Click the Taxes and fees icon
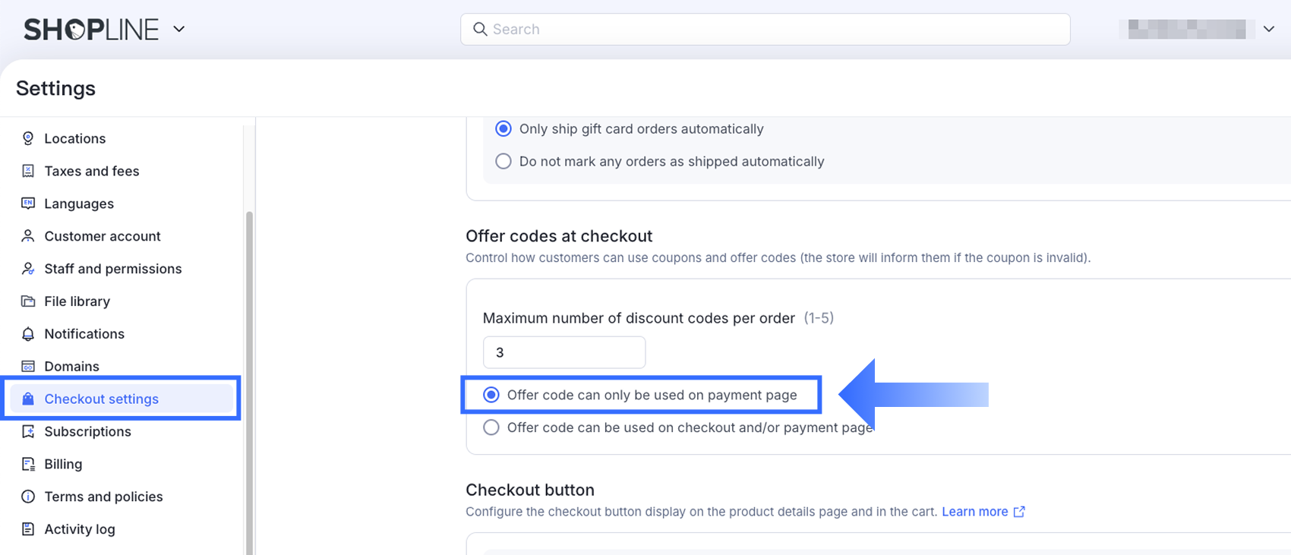The height and width of the screenshot is (555, 1291). [28, 171]
